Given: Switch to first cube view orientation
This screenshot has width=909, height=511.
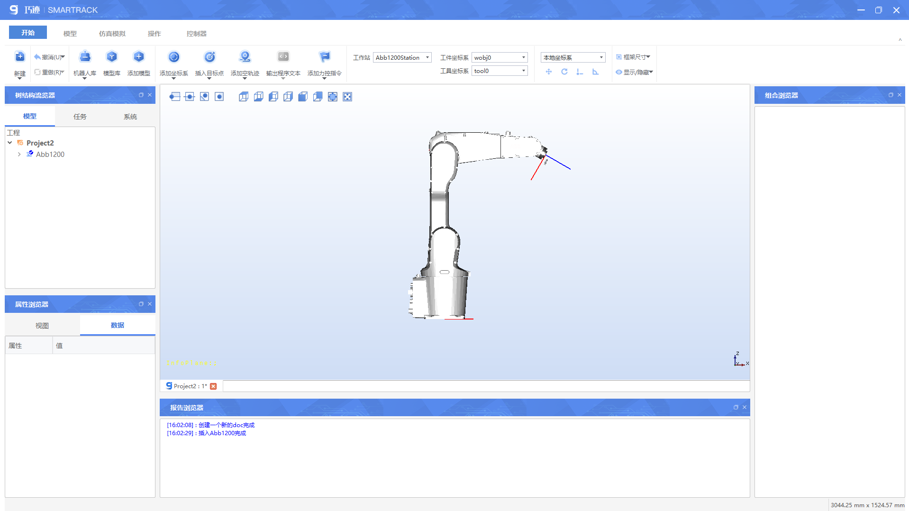Looking at the screenshot, I should [x=244, y=97].
